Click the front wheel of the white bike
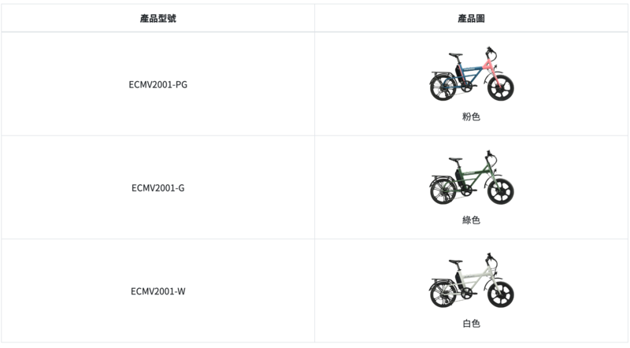This screenshot has height=348, width=630. [x=501, y=294]
